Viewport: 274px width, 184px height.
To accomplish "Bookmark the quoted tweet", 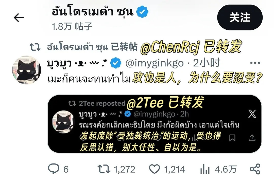I will pos(232,138).
